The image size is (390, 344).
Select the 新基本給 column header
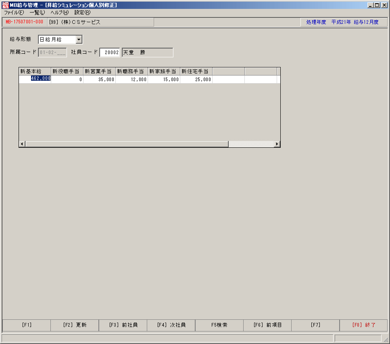tap(35, 71)
